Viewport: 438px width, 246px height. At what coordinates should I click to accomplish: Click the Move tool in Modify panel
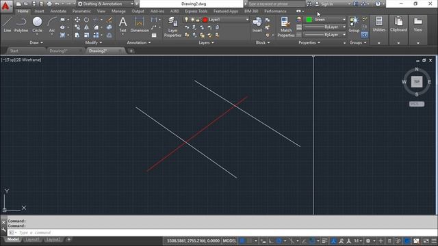[77, 20]
